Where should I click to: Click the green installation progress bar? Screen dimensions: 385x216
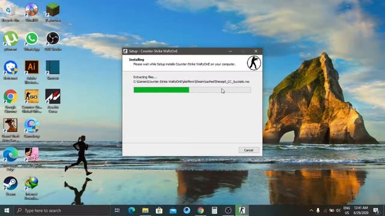[192, 90]
